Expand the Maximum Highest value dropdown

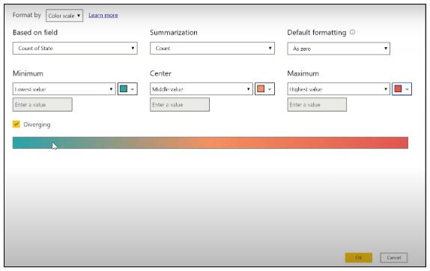[339, 89]
